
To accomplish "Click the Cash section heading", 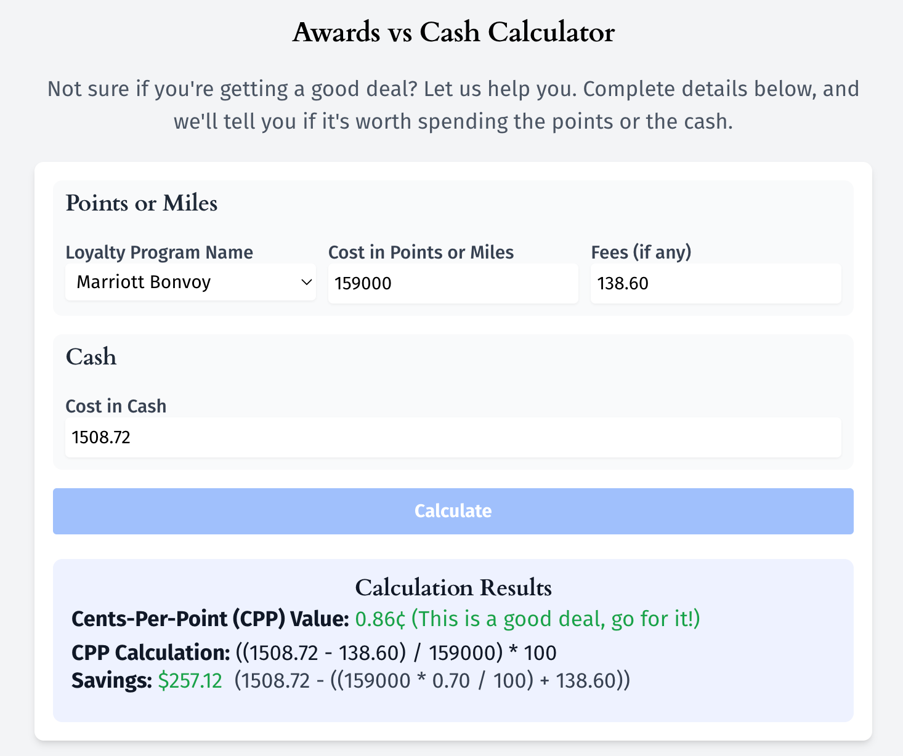I will (91, 357).
